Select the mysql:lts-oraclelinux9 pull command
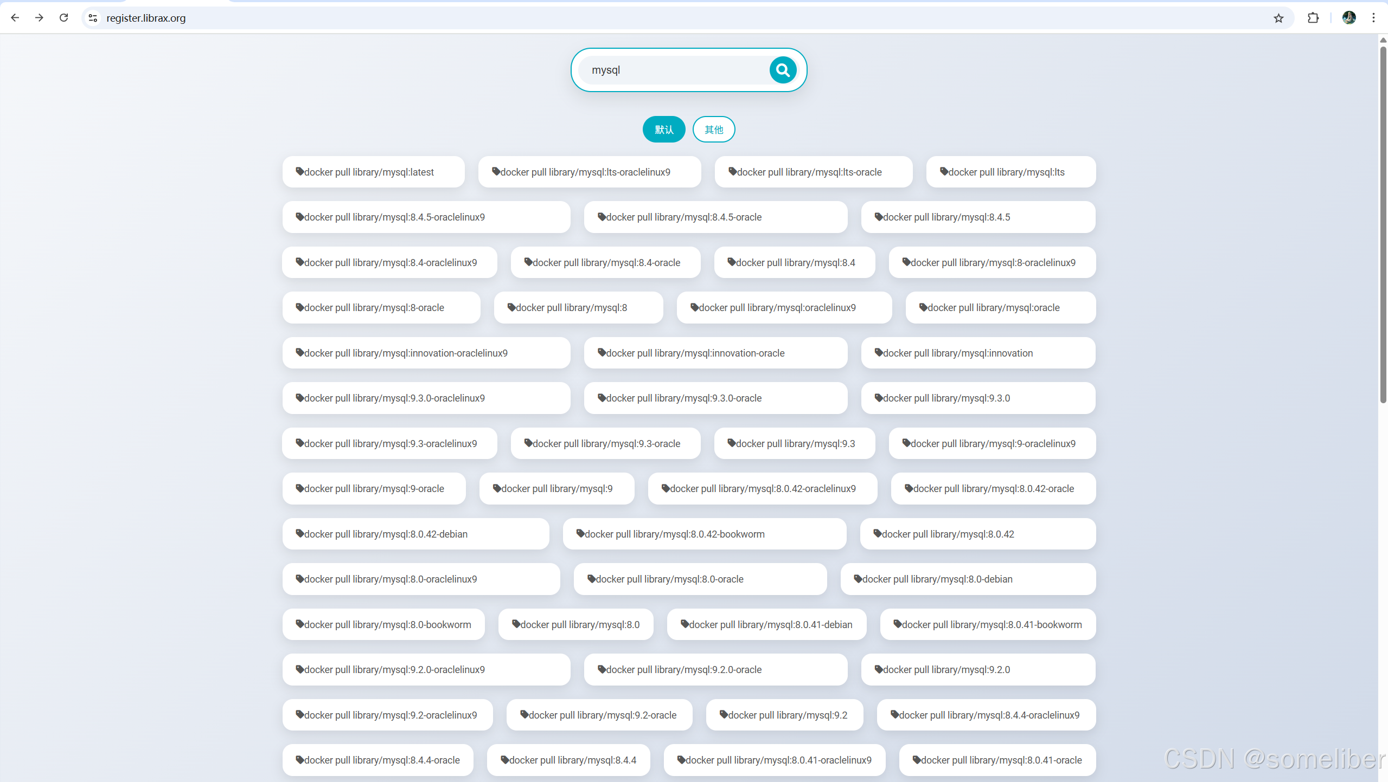Viewport: 1388px width, 782px height. (x=589, y=172)
